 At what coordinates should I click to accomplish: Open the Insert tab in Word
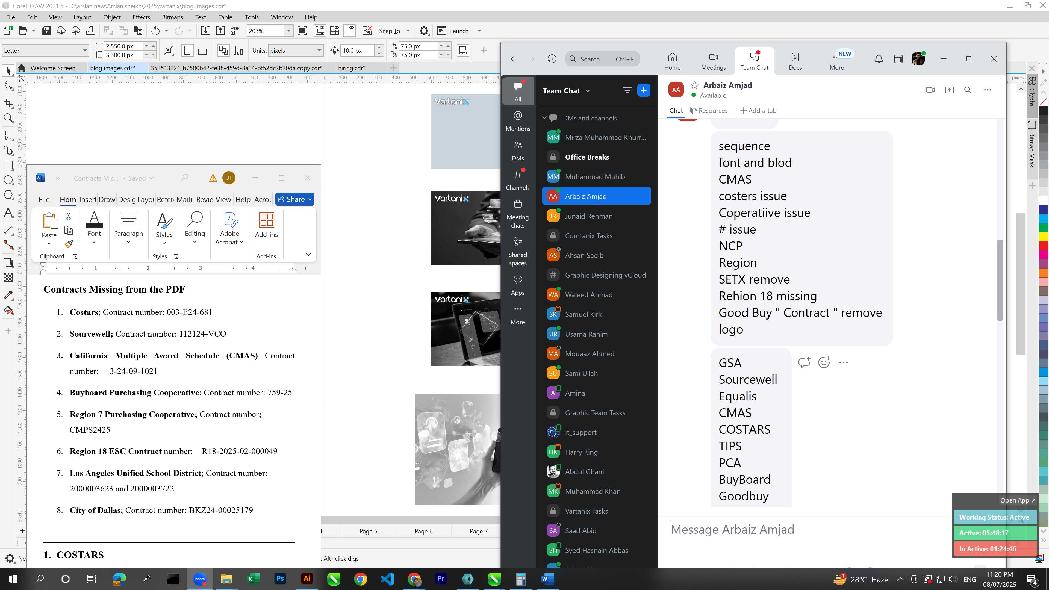coord(87,199)
